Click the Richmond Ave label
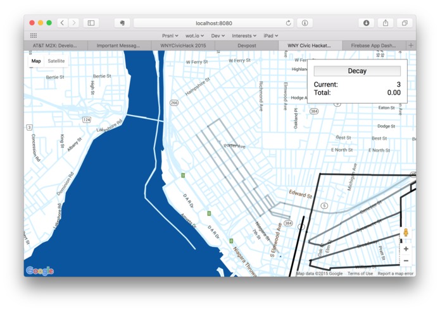The width and height of the screenshot is (440, 312). coord(261,96)
